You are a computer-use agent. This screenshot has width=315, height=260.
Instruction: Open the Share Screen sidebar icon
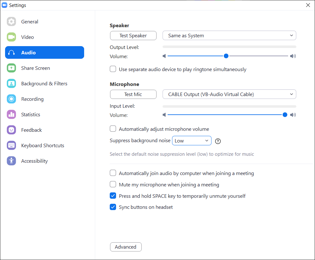(11, 68)
